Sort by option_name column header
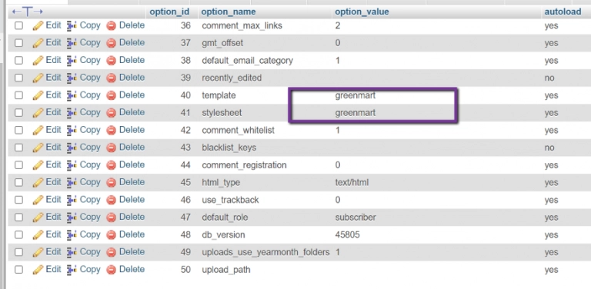 [229, 12]
